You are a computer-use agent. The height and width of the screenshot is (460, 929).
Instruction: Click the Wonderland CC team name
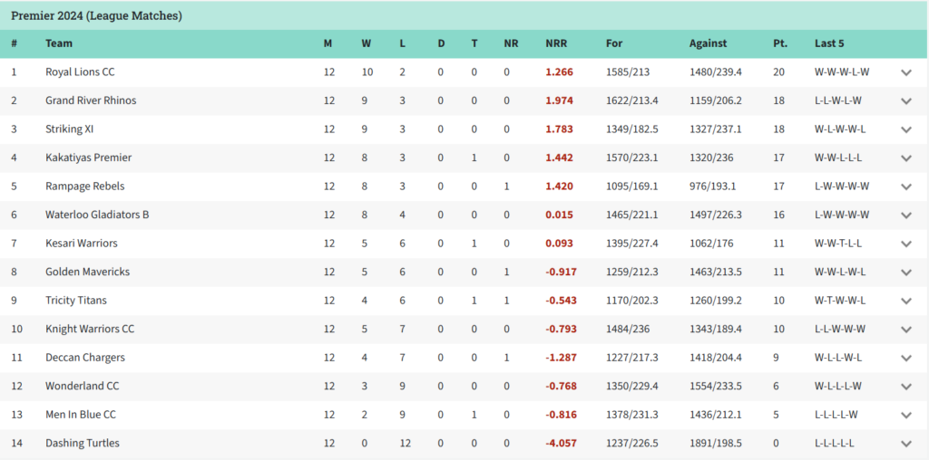coord(82,386)
